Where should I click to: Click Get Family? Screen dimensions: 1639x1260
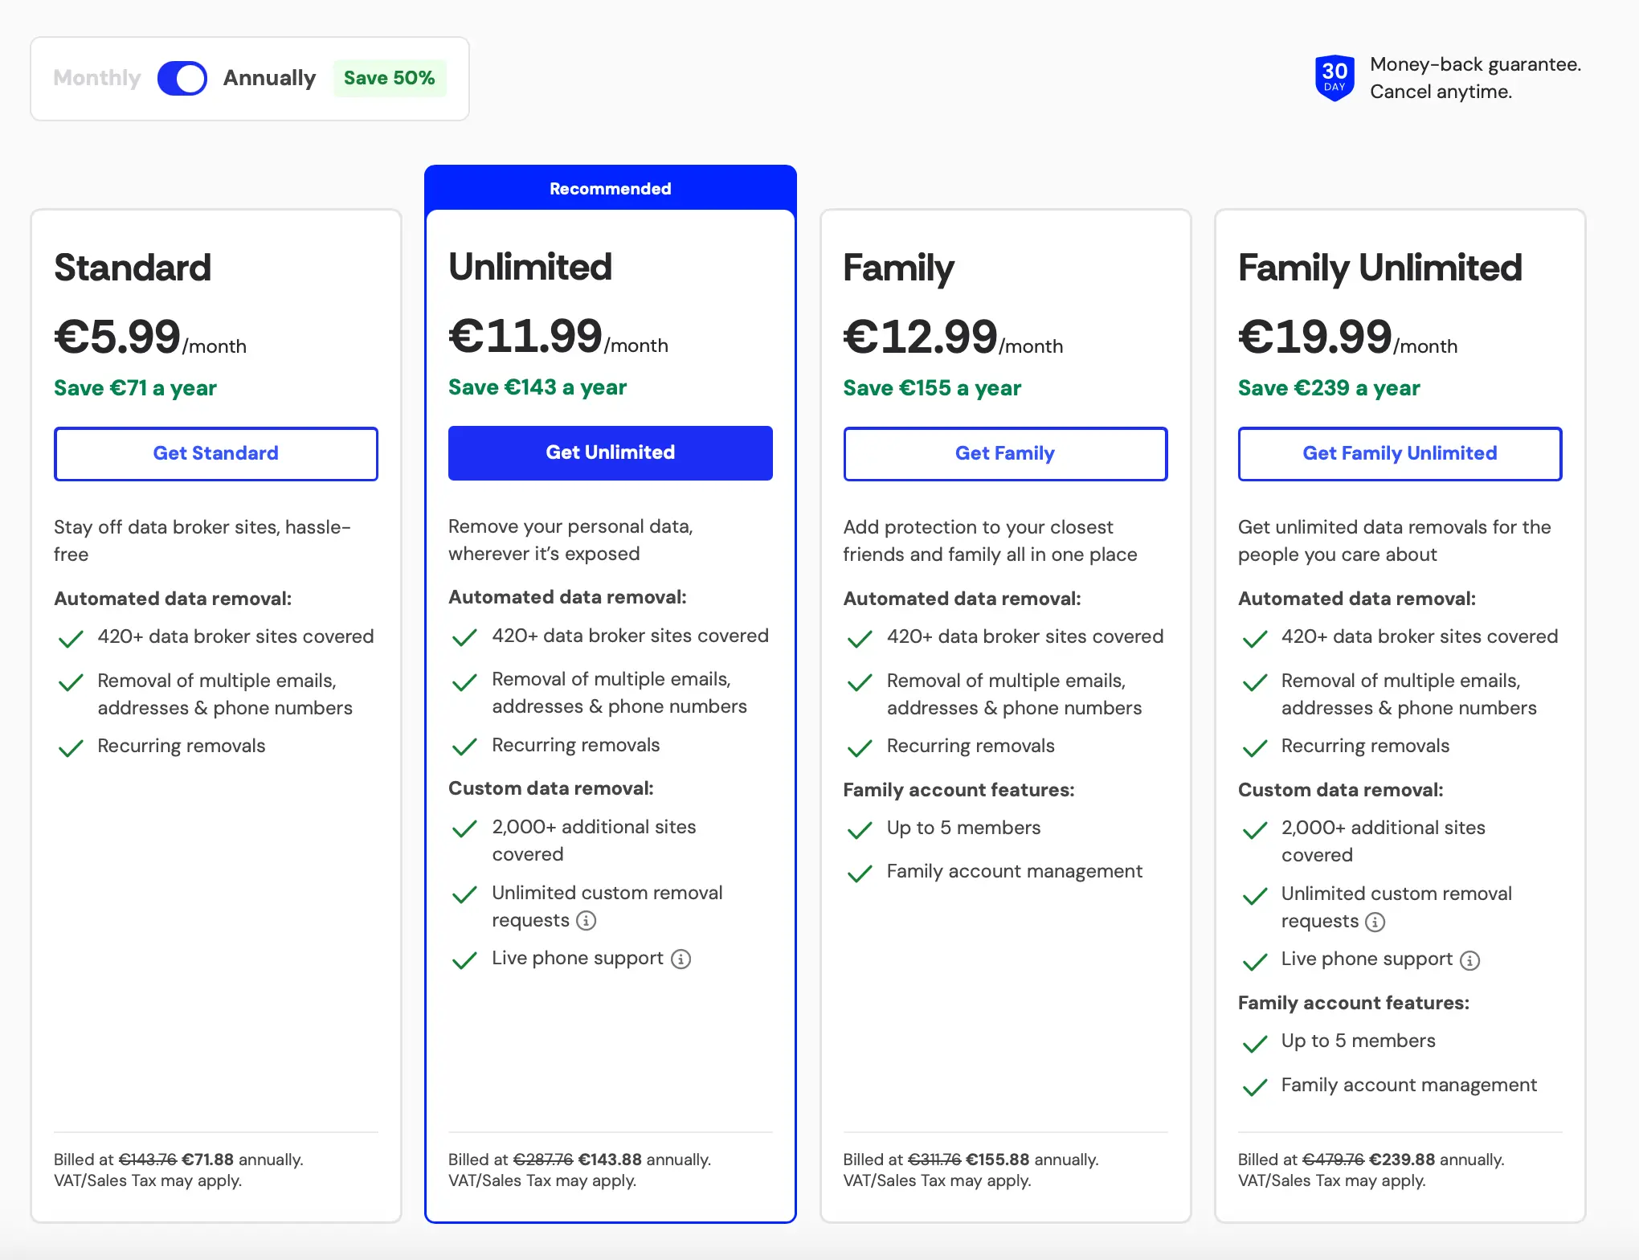coord(1004,453)
